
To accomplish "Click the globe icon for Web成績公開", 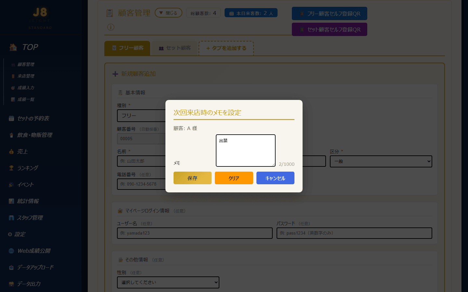I will point(11,251).
